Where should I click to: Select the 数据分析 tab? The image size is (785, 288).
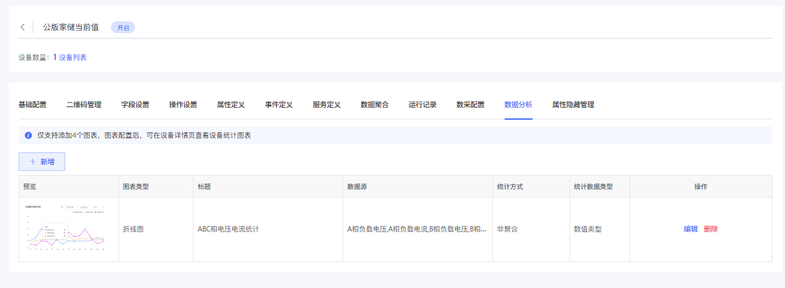pos(518,105)
